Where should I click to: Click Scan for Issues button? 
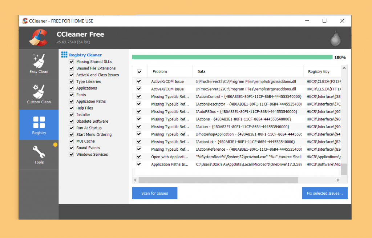(155, 193)
